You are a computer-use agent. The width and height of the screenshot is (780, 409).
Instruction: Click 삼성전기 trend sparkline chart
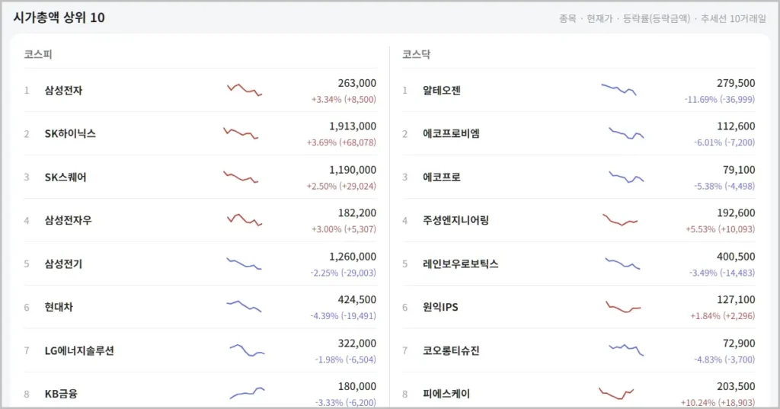coord(245,264)
